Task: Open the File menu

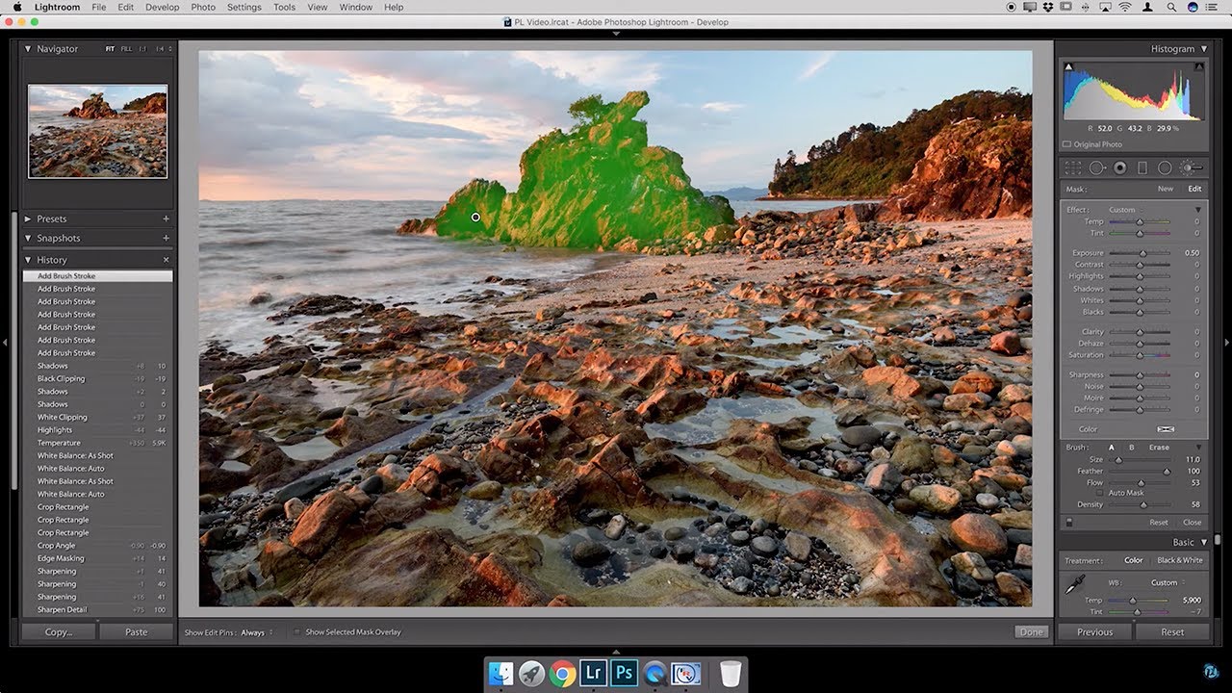Action: point(99,7)
